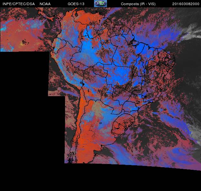Click the GOES-13 satellite label
This screenshot has height=191, width=201.
tap(76, 4)
